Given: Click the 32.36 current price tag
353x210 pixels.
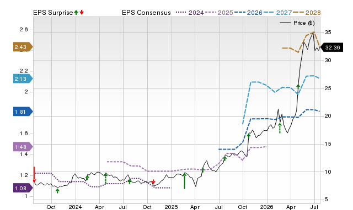Looking at the screenshot, I should [x=331, y=48].
